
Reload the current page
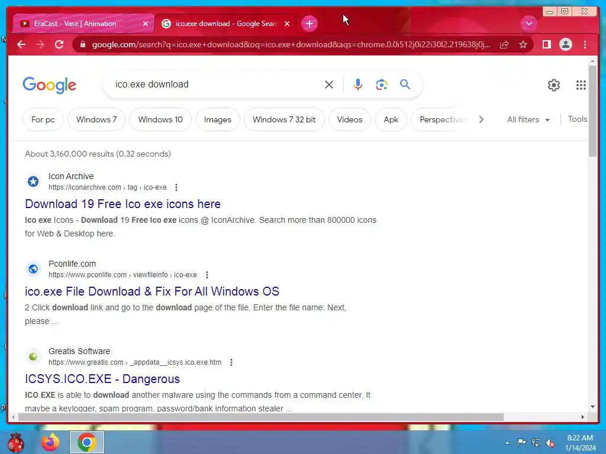pyautogui.click(x=59, y=44)
